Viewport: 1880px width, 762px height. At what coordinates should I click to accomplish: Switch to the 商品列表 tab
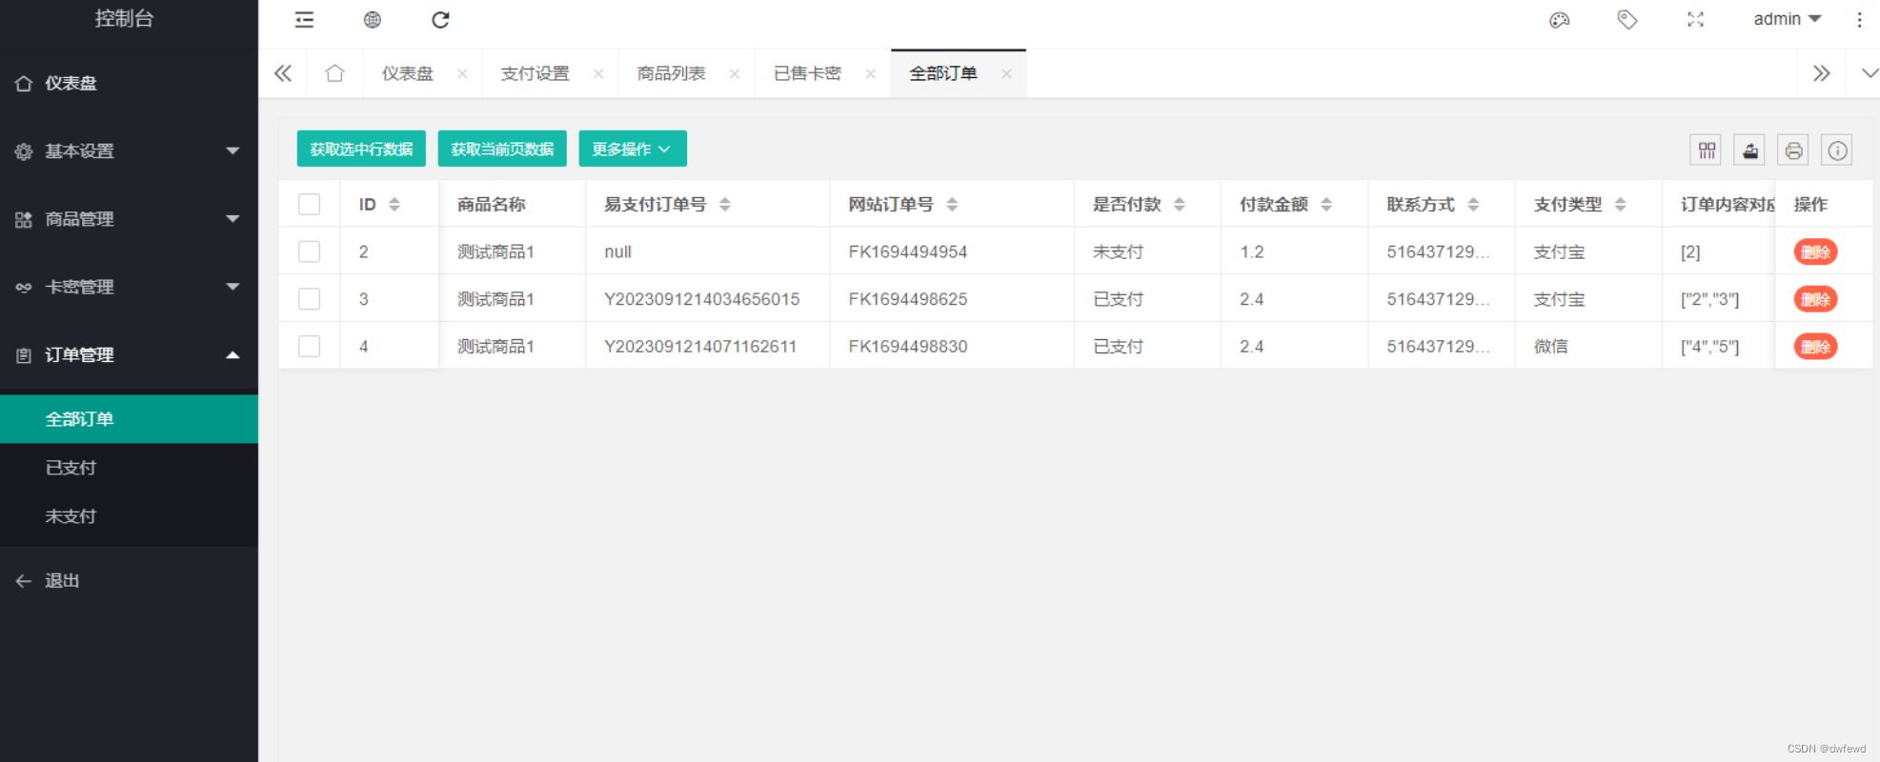[x=672, y=73]
